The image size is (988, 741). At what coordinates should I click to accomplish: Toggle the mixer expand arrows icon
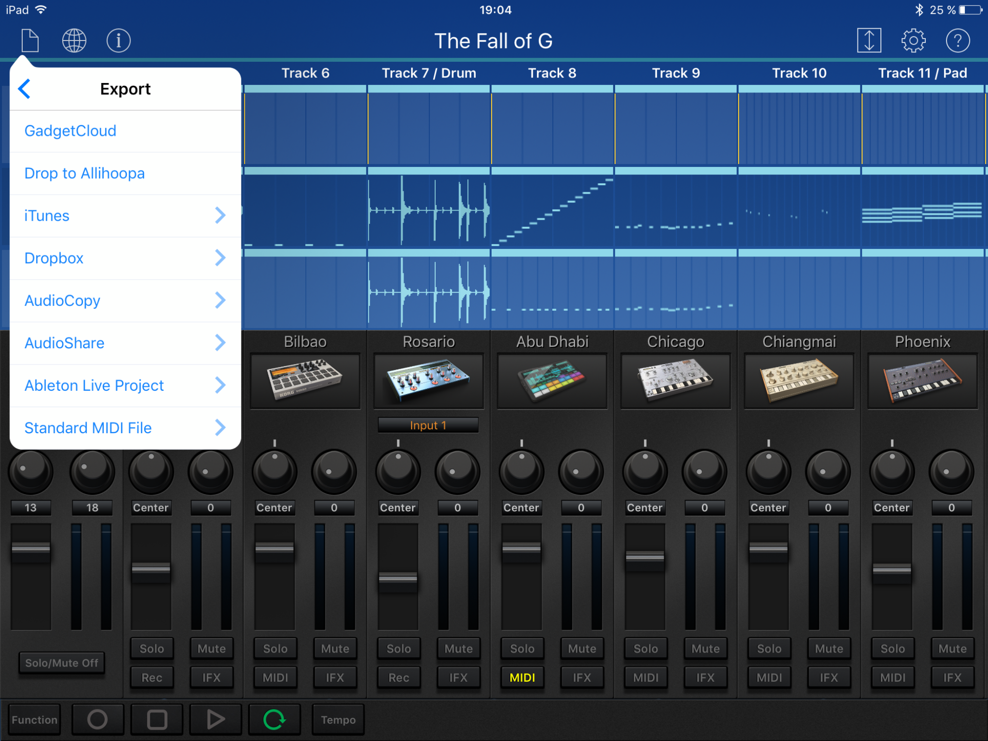point(869,41)
